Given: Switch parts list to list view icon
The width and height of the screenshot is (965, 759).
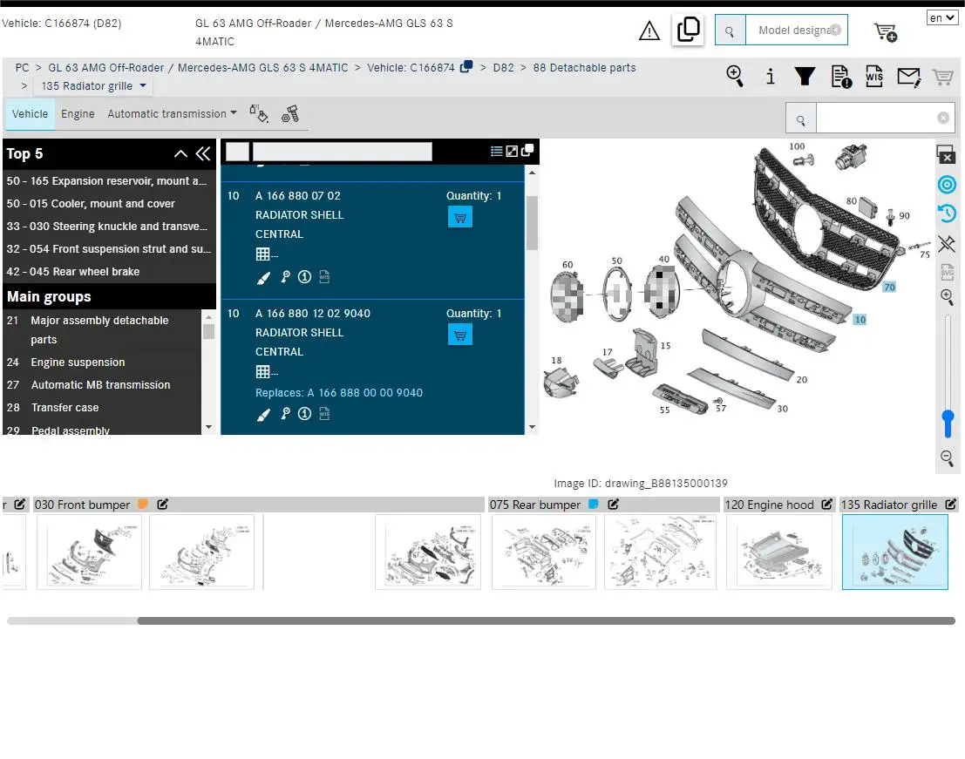Looking at the screenshot, I should click(496, 152).
